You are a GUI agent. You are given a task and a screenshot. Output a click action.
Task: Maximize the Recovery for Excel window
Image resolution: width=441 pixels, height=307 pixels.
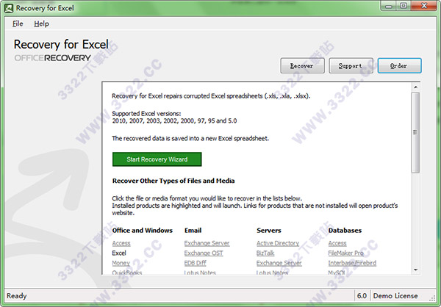pos(404,6)
